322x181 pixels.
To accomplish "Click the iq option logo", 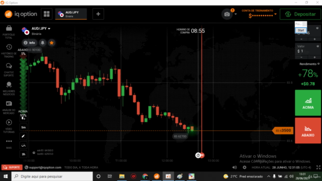I will pyautogui.click(x=21, y=14).
